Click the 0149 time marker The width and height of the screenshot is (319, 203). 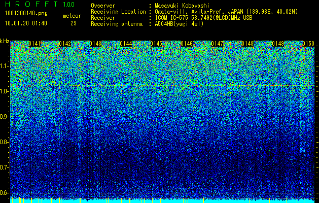278,44
